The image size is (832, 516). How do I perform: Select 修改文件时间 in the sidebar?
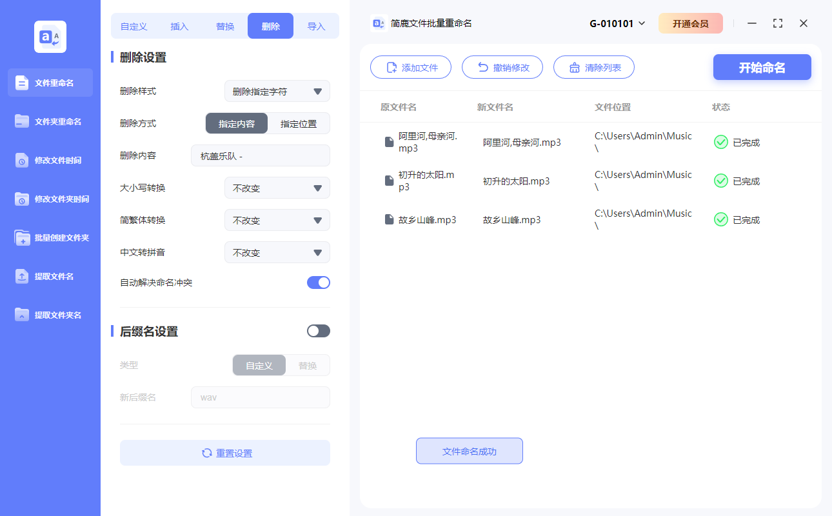coord(50,160)
